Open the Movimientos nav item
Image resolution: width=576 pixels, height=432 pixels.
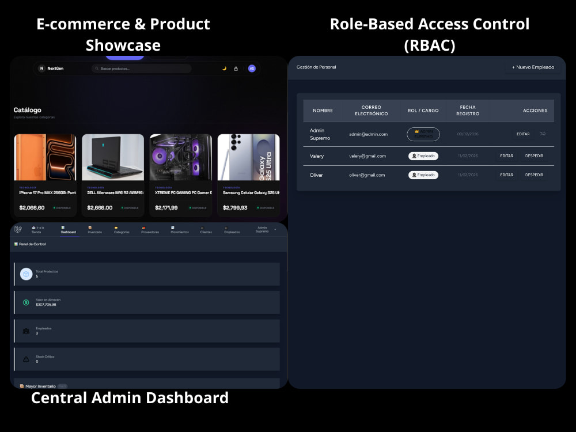(x=180, y=230)
